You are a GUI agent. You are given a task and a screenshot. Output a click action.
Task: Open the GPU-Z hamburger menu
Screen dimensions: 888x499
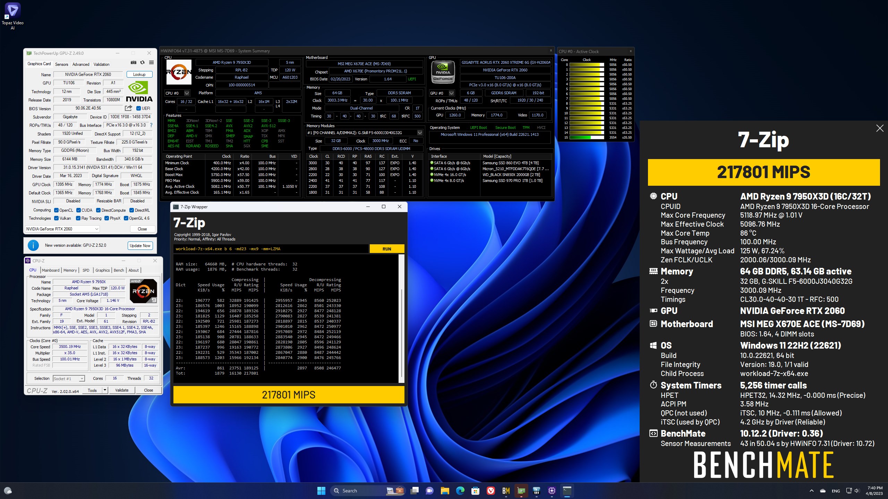click(151, 63)
